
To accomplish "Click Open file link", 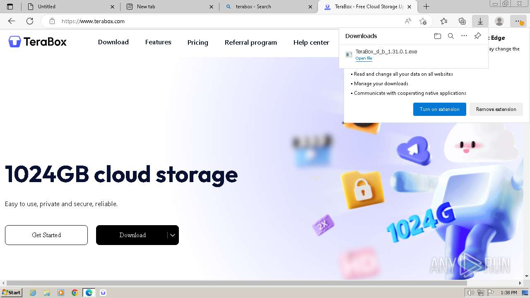I will (364, 58).
